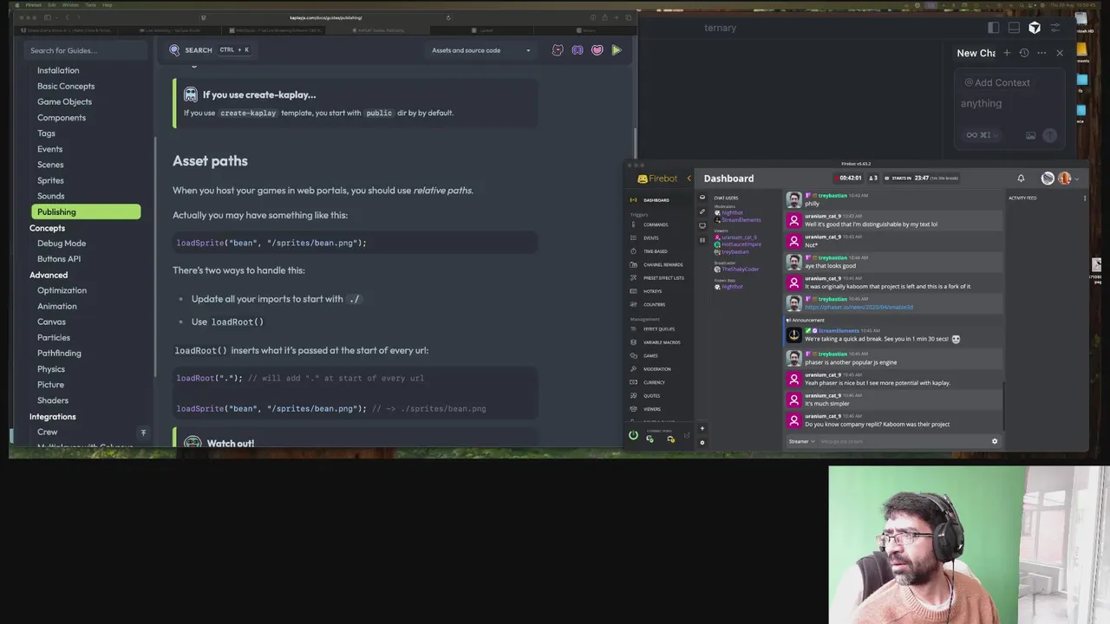Click the Advanced section heading
1110x624 pixels.
49,275
